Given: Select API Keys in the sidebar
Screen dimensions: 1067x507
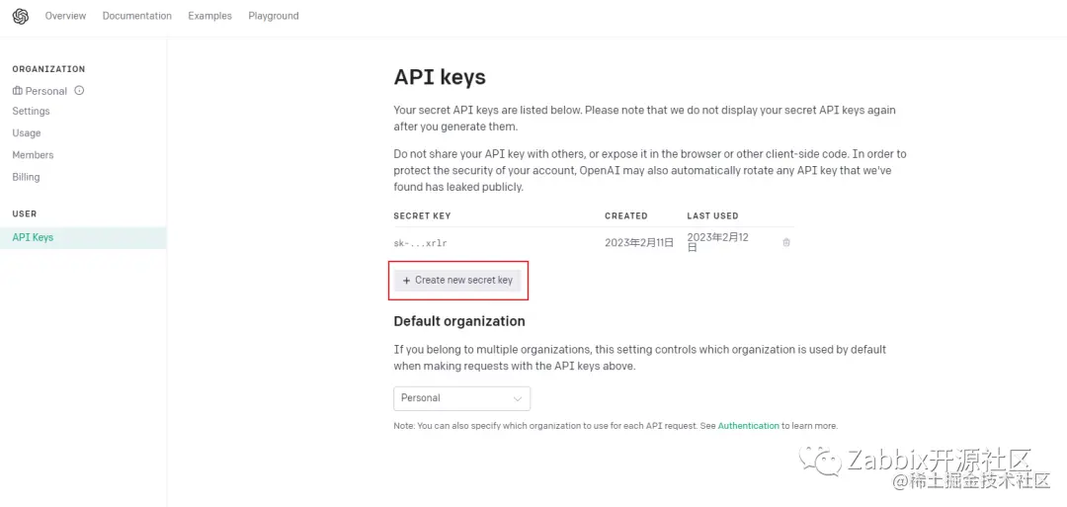Looking at the screenshot, I should 33,237.
